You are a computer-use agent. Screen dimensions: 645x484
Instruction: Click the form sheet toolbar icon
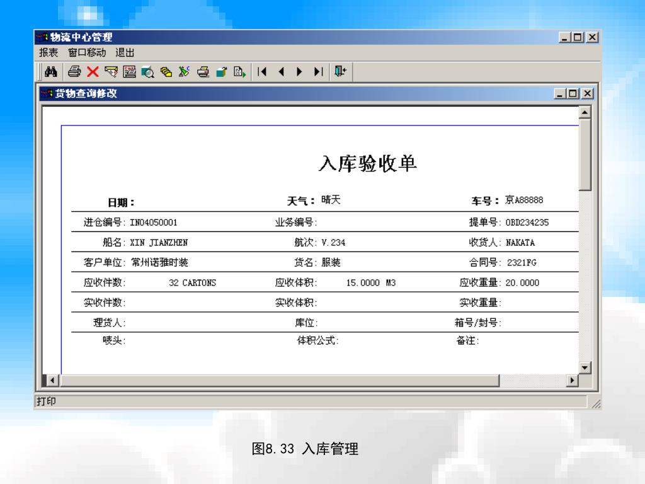point(130,72)
